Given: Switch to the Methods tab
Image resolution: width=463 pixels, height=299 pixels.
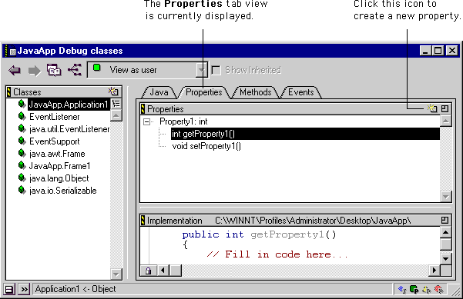Looking at the screenshot, I should pos(256,92).
